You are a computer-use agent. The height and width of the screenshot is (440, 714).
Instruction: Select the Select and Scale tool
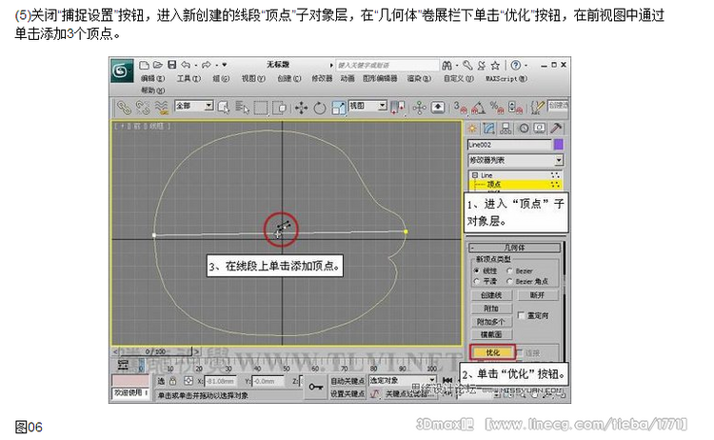pyautogui.click(x=339, y=108)
